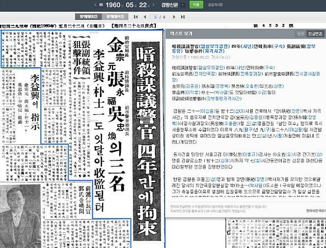Go to the next newspaper page
The height and width of the screenshot is (248, 326).
pyautogui.click(x=174, y=17)
